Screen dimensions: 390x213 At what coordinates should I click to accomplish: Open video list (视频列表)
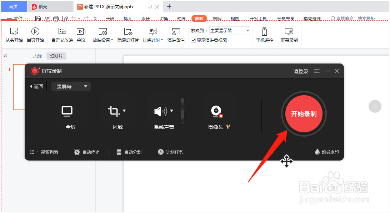(x=44, y=152)
